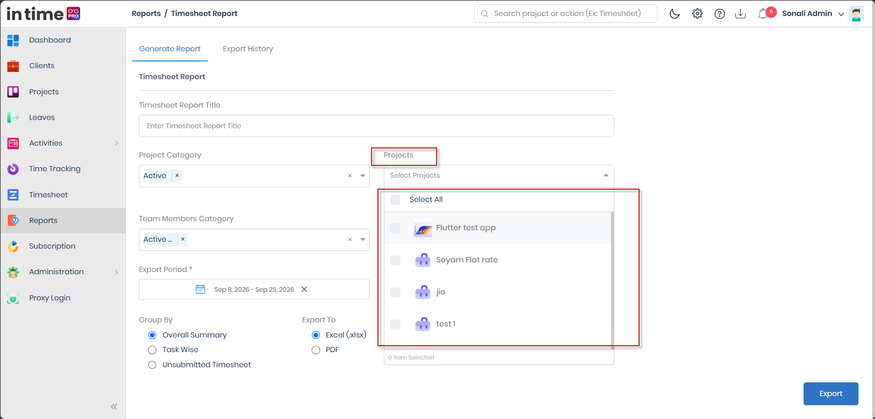
Task: Toggle dark mode moon icon
Action: [674, 14]
